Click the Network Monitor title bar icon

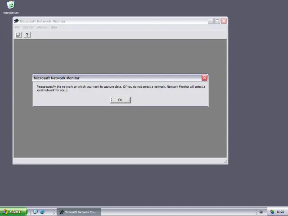click(x=16, y=21)
